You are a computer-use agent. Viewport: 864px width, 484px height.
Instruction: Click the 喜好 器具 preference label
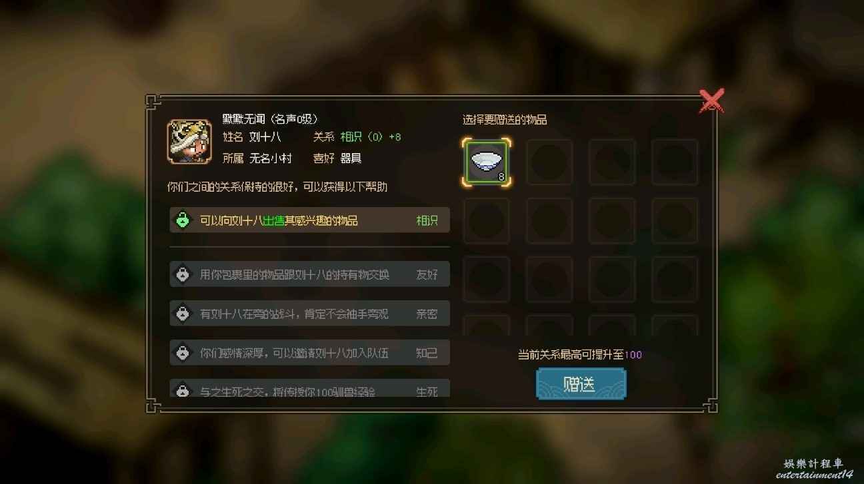pos(337,158)
